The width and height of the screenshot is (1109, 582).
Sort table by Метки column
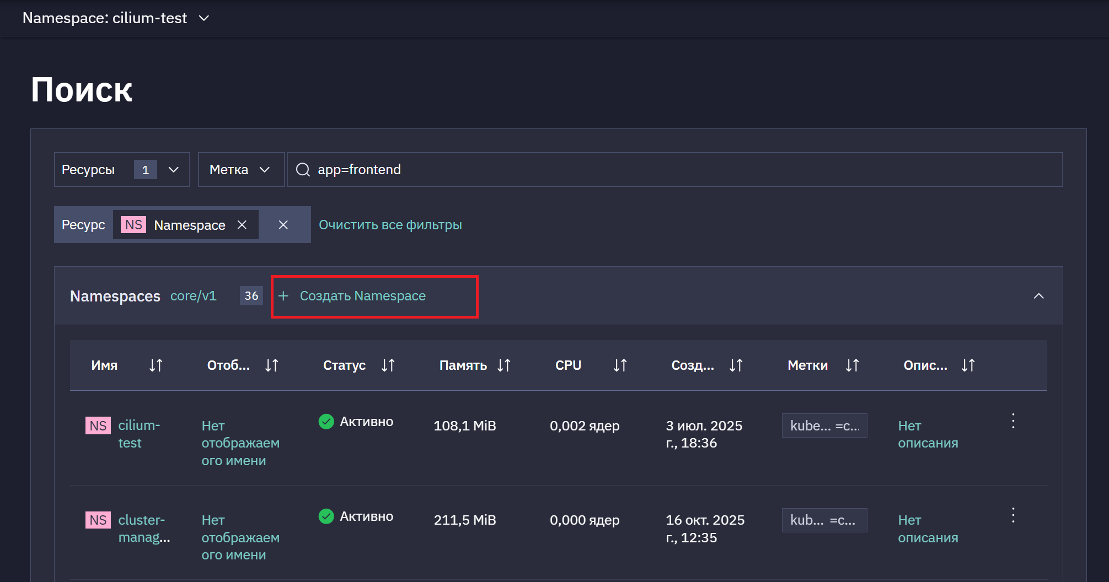(852, 365)
